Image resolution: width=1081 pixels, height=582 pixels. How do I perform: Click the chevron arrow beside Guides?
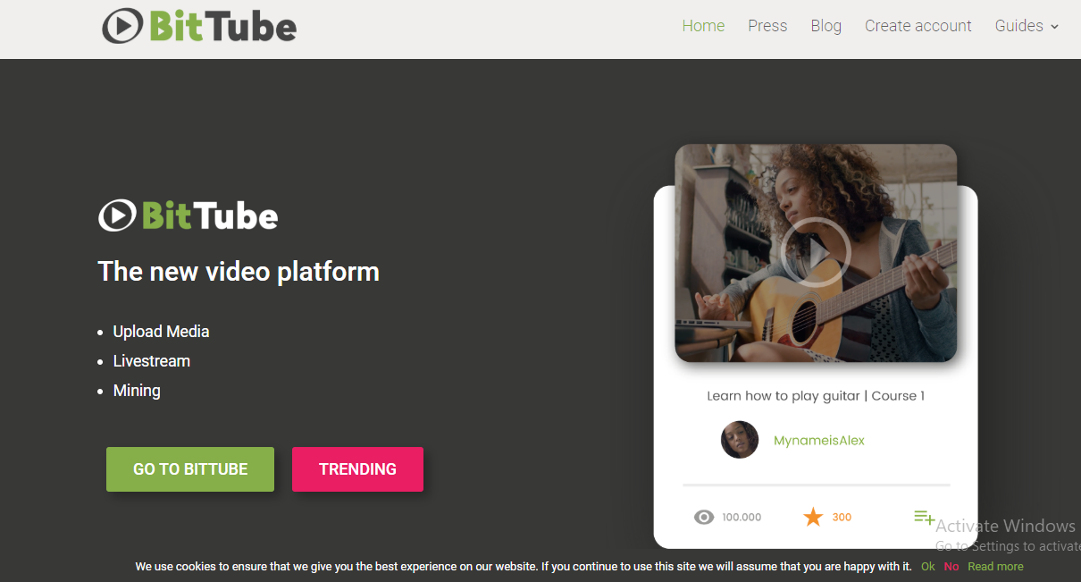pos(1054,27)
